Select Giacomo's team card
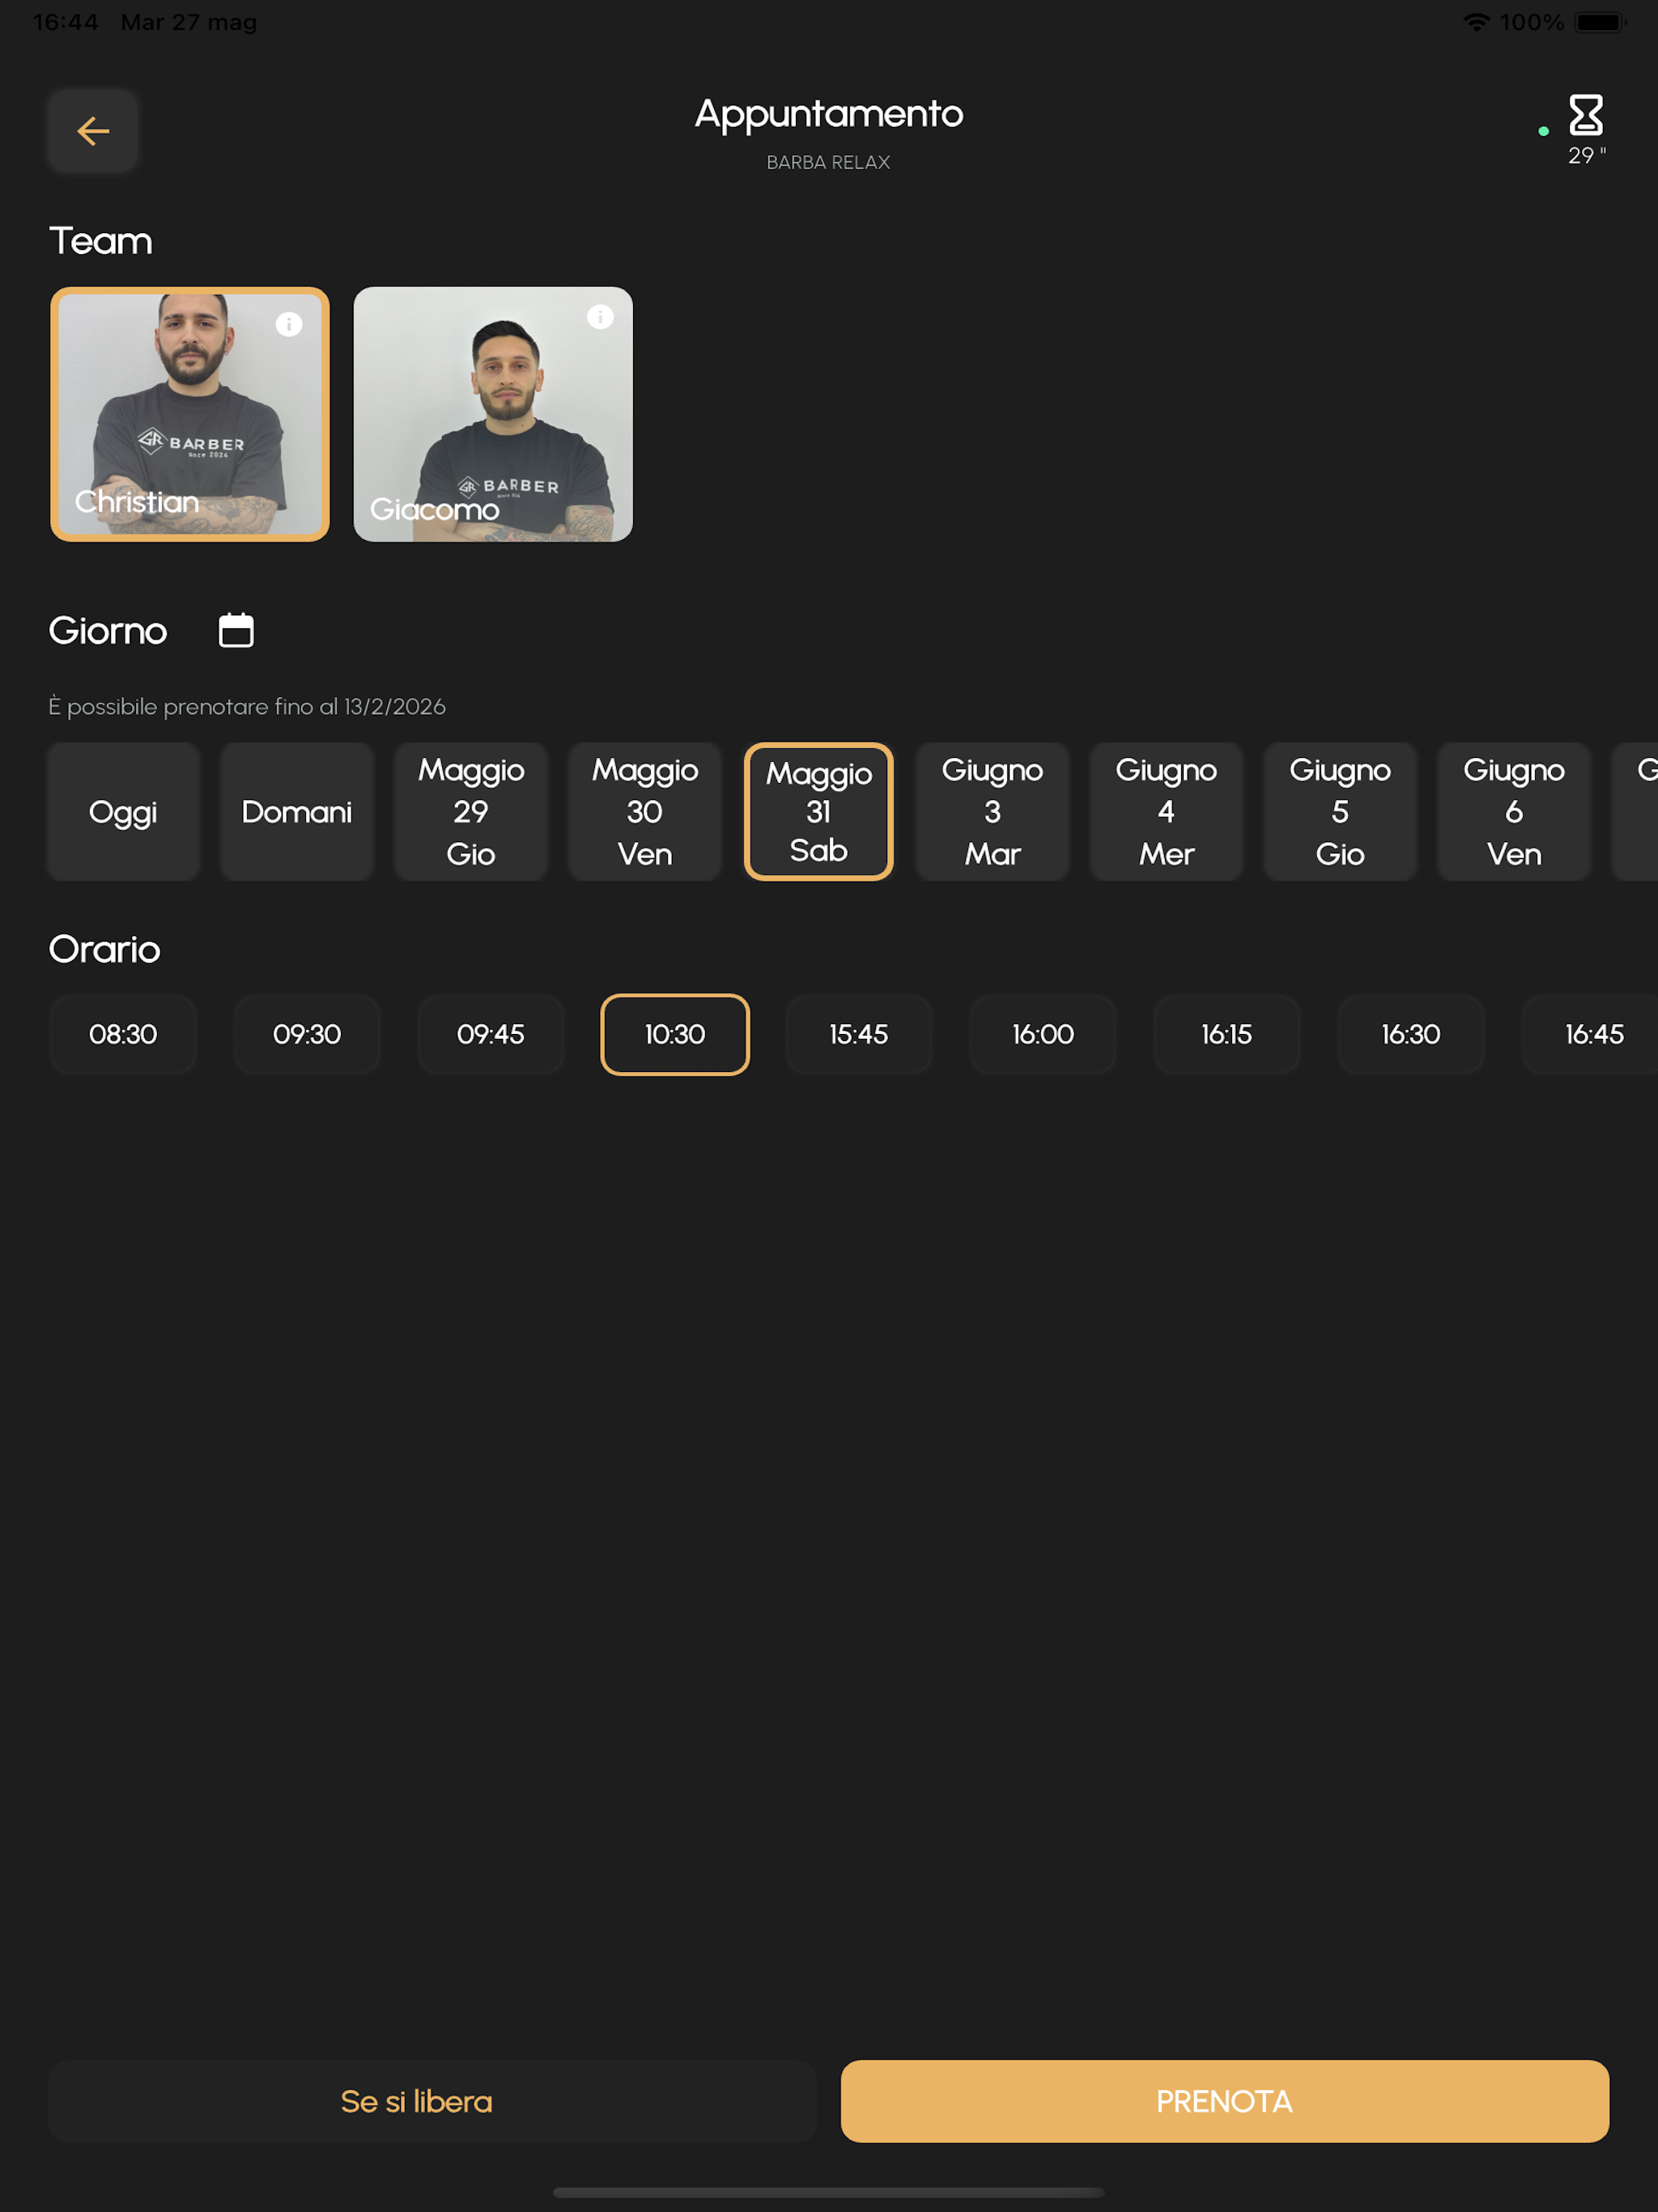The image size is (1658, 2212). (493, 414)
